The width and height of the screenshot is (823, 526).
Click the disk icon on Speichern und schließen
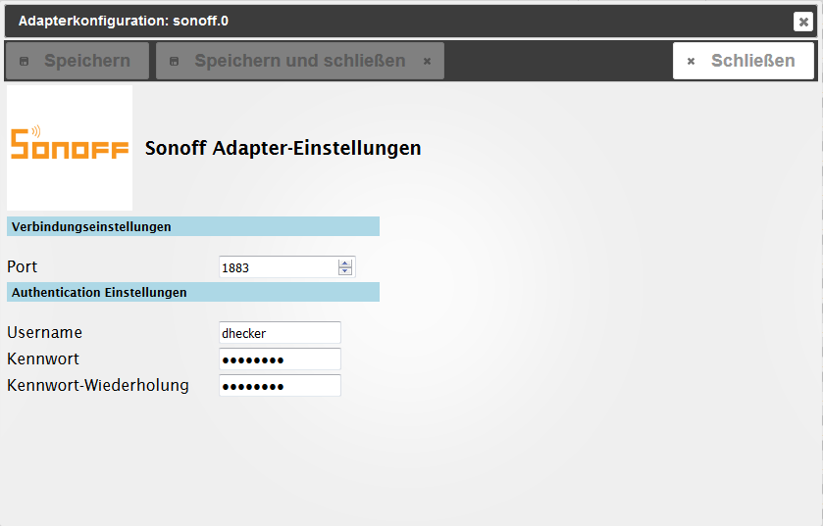pyautogui.click(x=175, y=62)
